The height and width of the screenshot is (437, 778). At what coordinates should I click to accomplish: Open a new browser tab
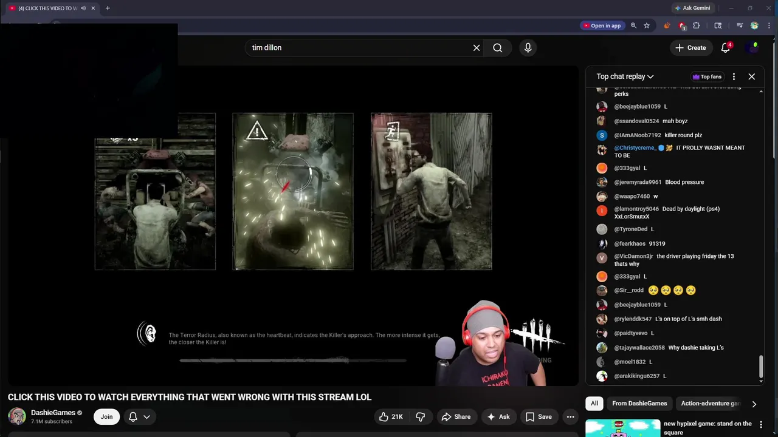(108, 8)
